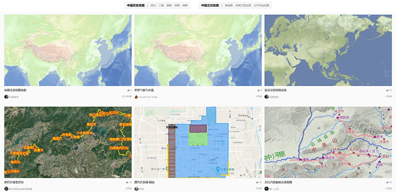This screenshot has width=396, height=192.
Task: Open the 唐朝 map filter
Action: [x=169, y=5]
